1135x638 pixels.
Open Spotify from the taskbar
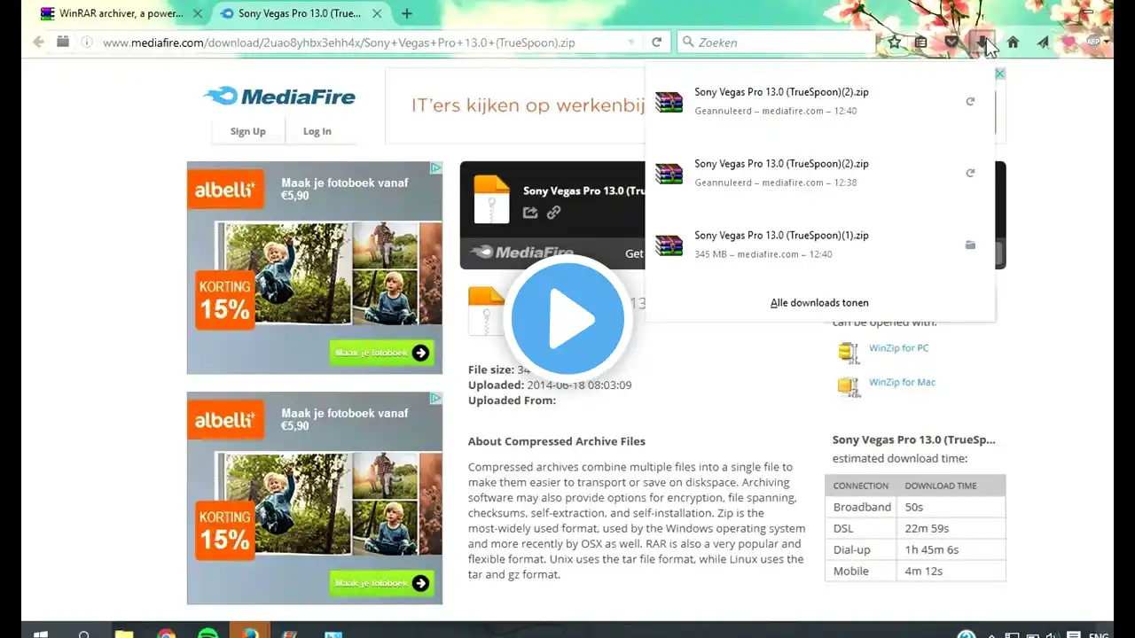click(207, 633)
